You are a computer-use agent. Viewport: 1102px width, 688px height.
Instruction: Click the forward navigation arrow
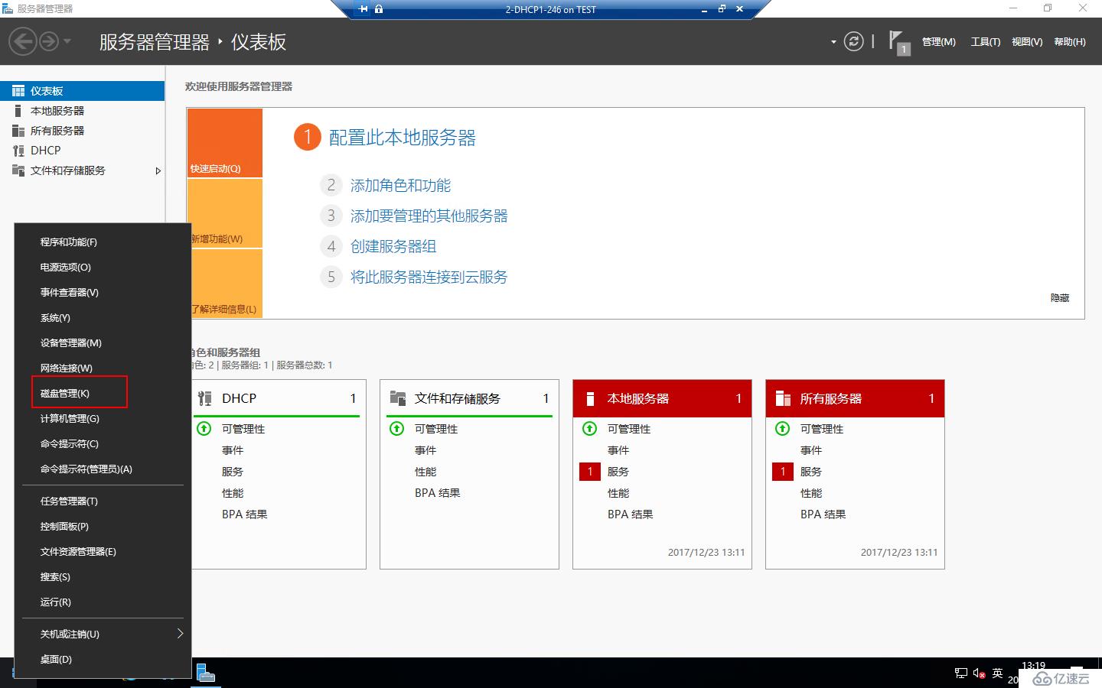(49, 41)
